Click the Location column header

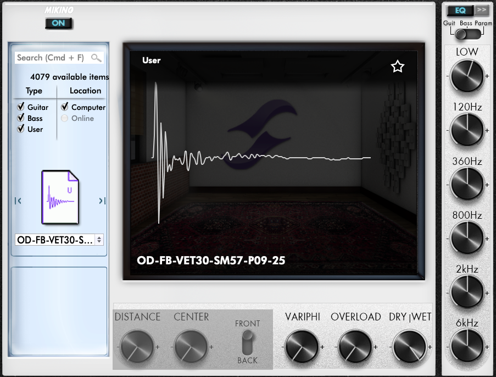coord(85,91)
